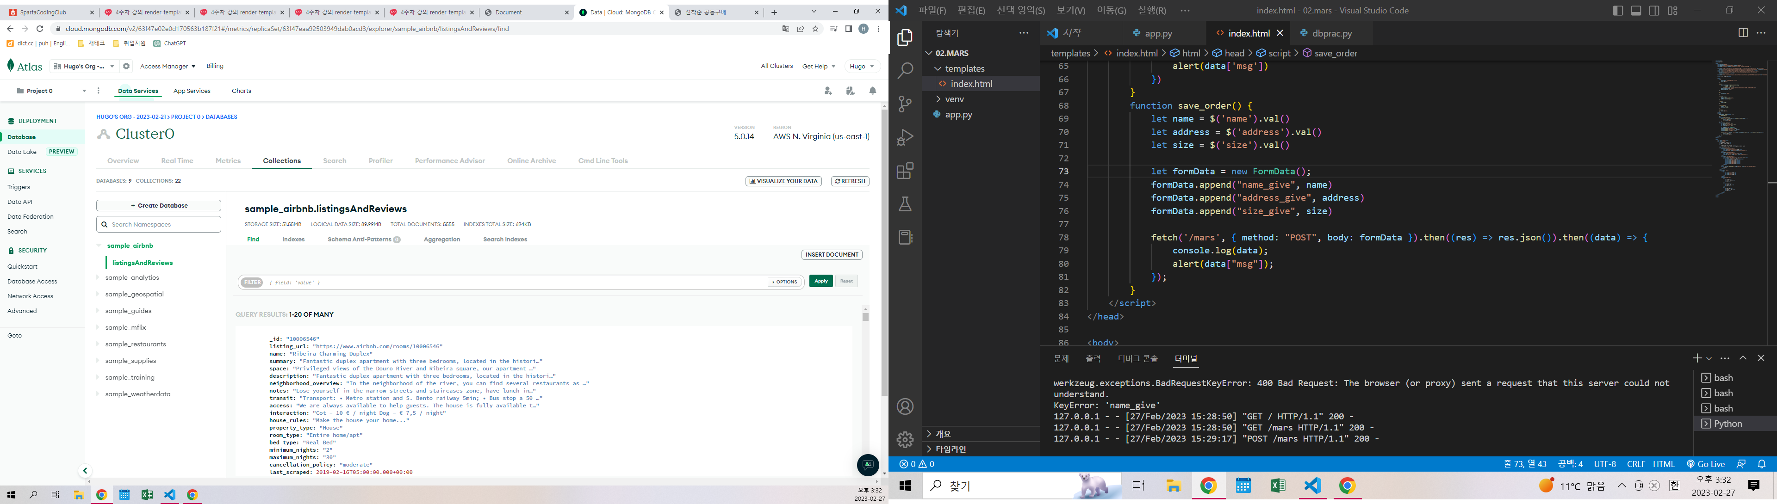This screenshot has width=1777, height=504.
Task: Click the Chrome page vertical scrollbar
Action: [x=884, y=253]
